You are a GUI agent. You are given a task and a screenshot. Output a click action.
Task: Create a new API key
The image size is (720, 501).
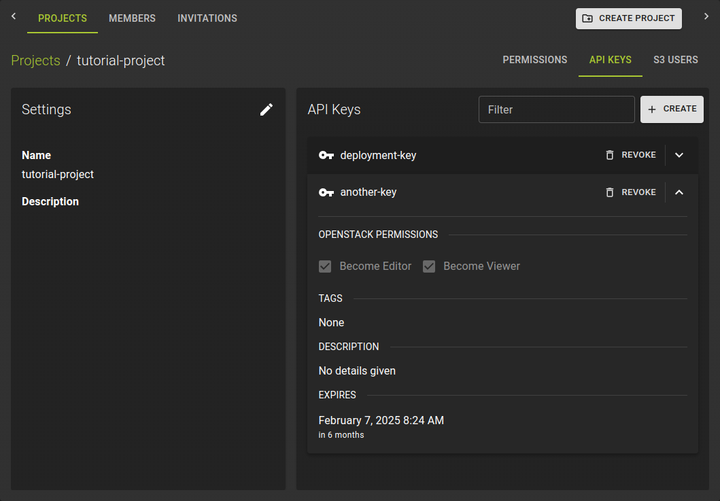pos(672,109)
